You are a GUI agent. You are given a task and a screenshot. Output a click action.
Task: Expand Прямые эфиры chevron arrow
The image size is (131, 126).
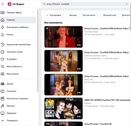coord(33,12)
